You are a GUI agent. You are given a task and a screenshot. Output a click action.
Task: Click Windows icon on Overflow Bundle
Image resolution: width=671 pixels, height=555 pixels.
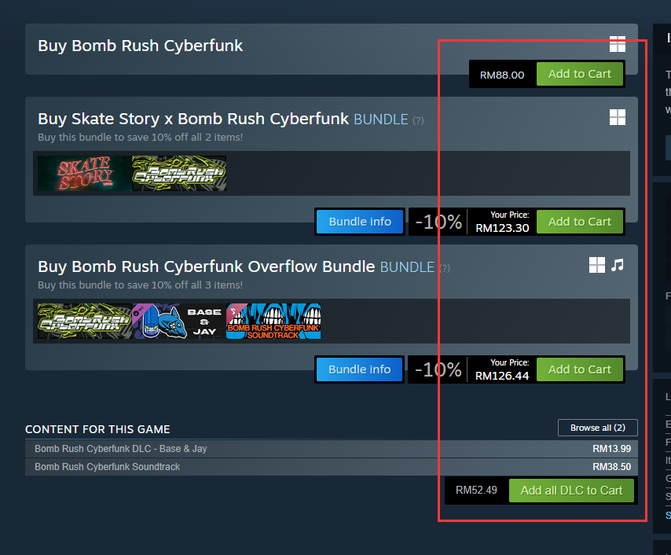click(597, 265)
